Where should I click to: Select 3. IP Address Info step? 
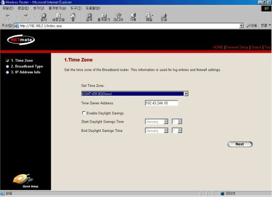[26, 72]
